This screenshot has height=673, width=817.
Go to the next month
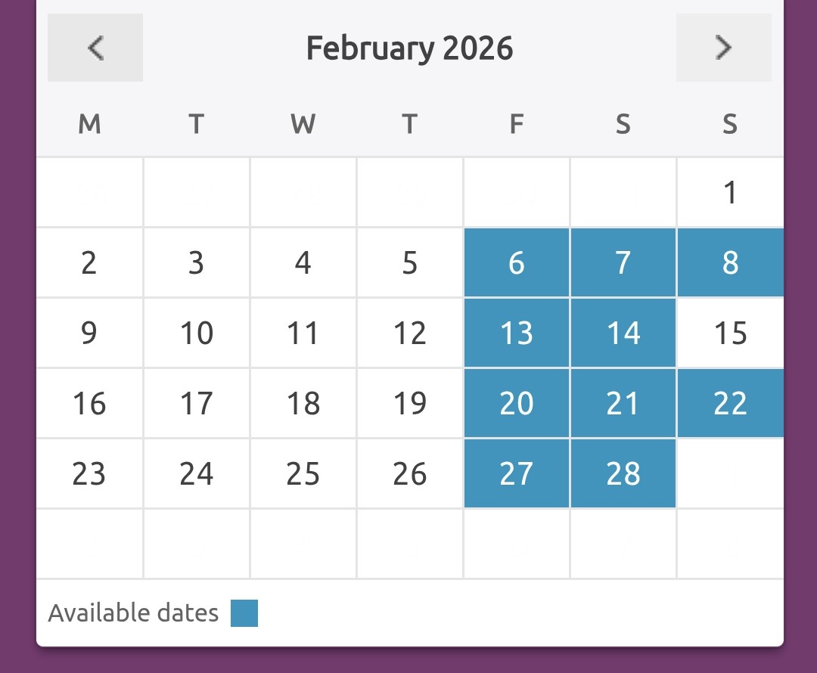(x=723, y=48)
